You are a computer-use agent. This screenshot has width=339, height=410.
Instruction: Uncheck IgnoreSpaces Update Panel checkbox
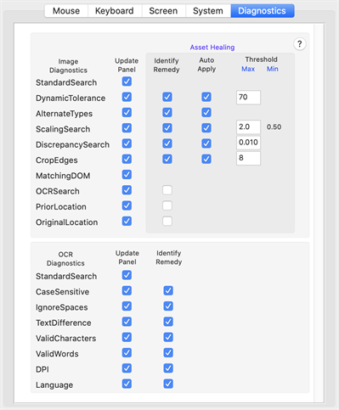tap(127, 306)
